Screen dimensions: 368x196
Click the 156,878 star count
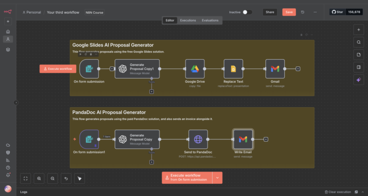pyautogui.click(x=354, y=12)
